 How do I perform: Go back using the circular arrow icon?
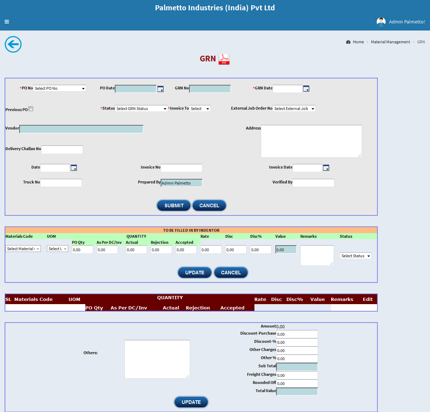[13, 44]
